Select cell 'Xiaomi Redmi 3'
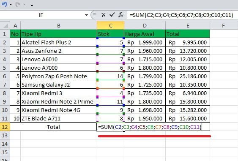 tap(59, 93)
